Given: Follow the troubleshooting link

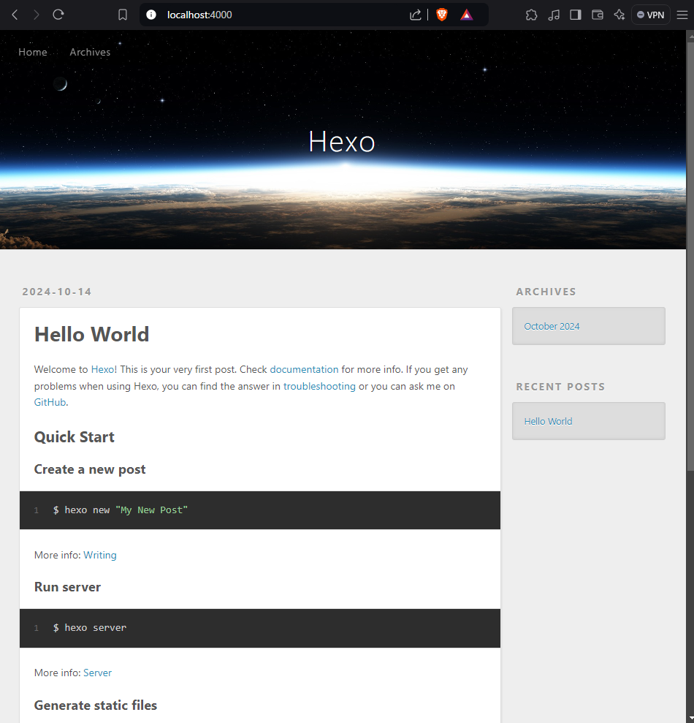Looking at the screenshot, I should (319, 386).
